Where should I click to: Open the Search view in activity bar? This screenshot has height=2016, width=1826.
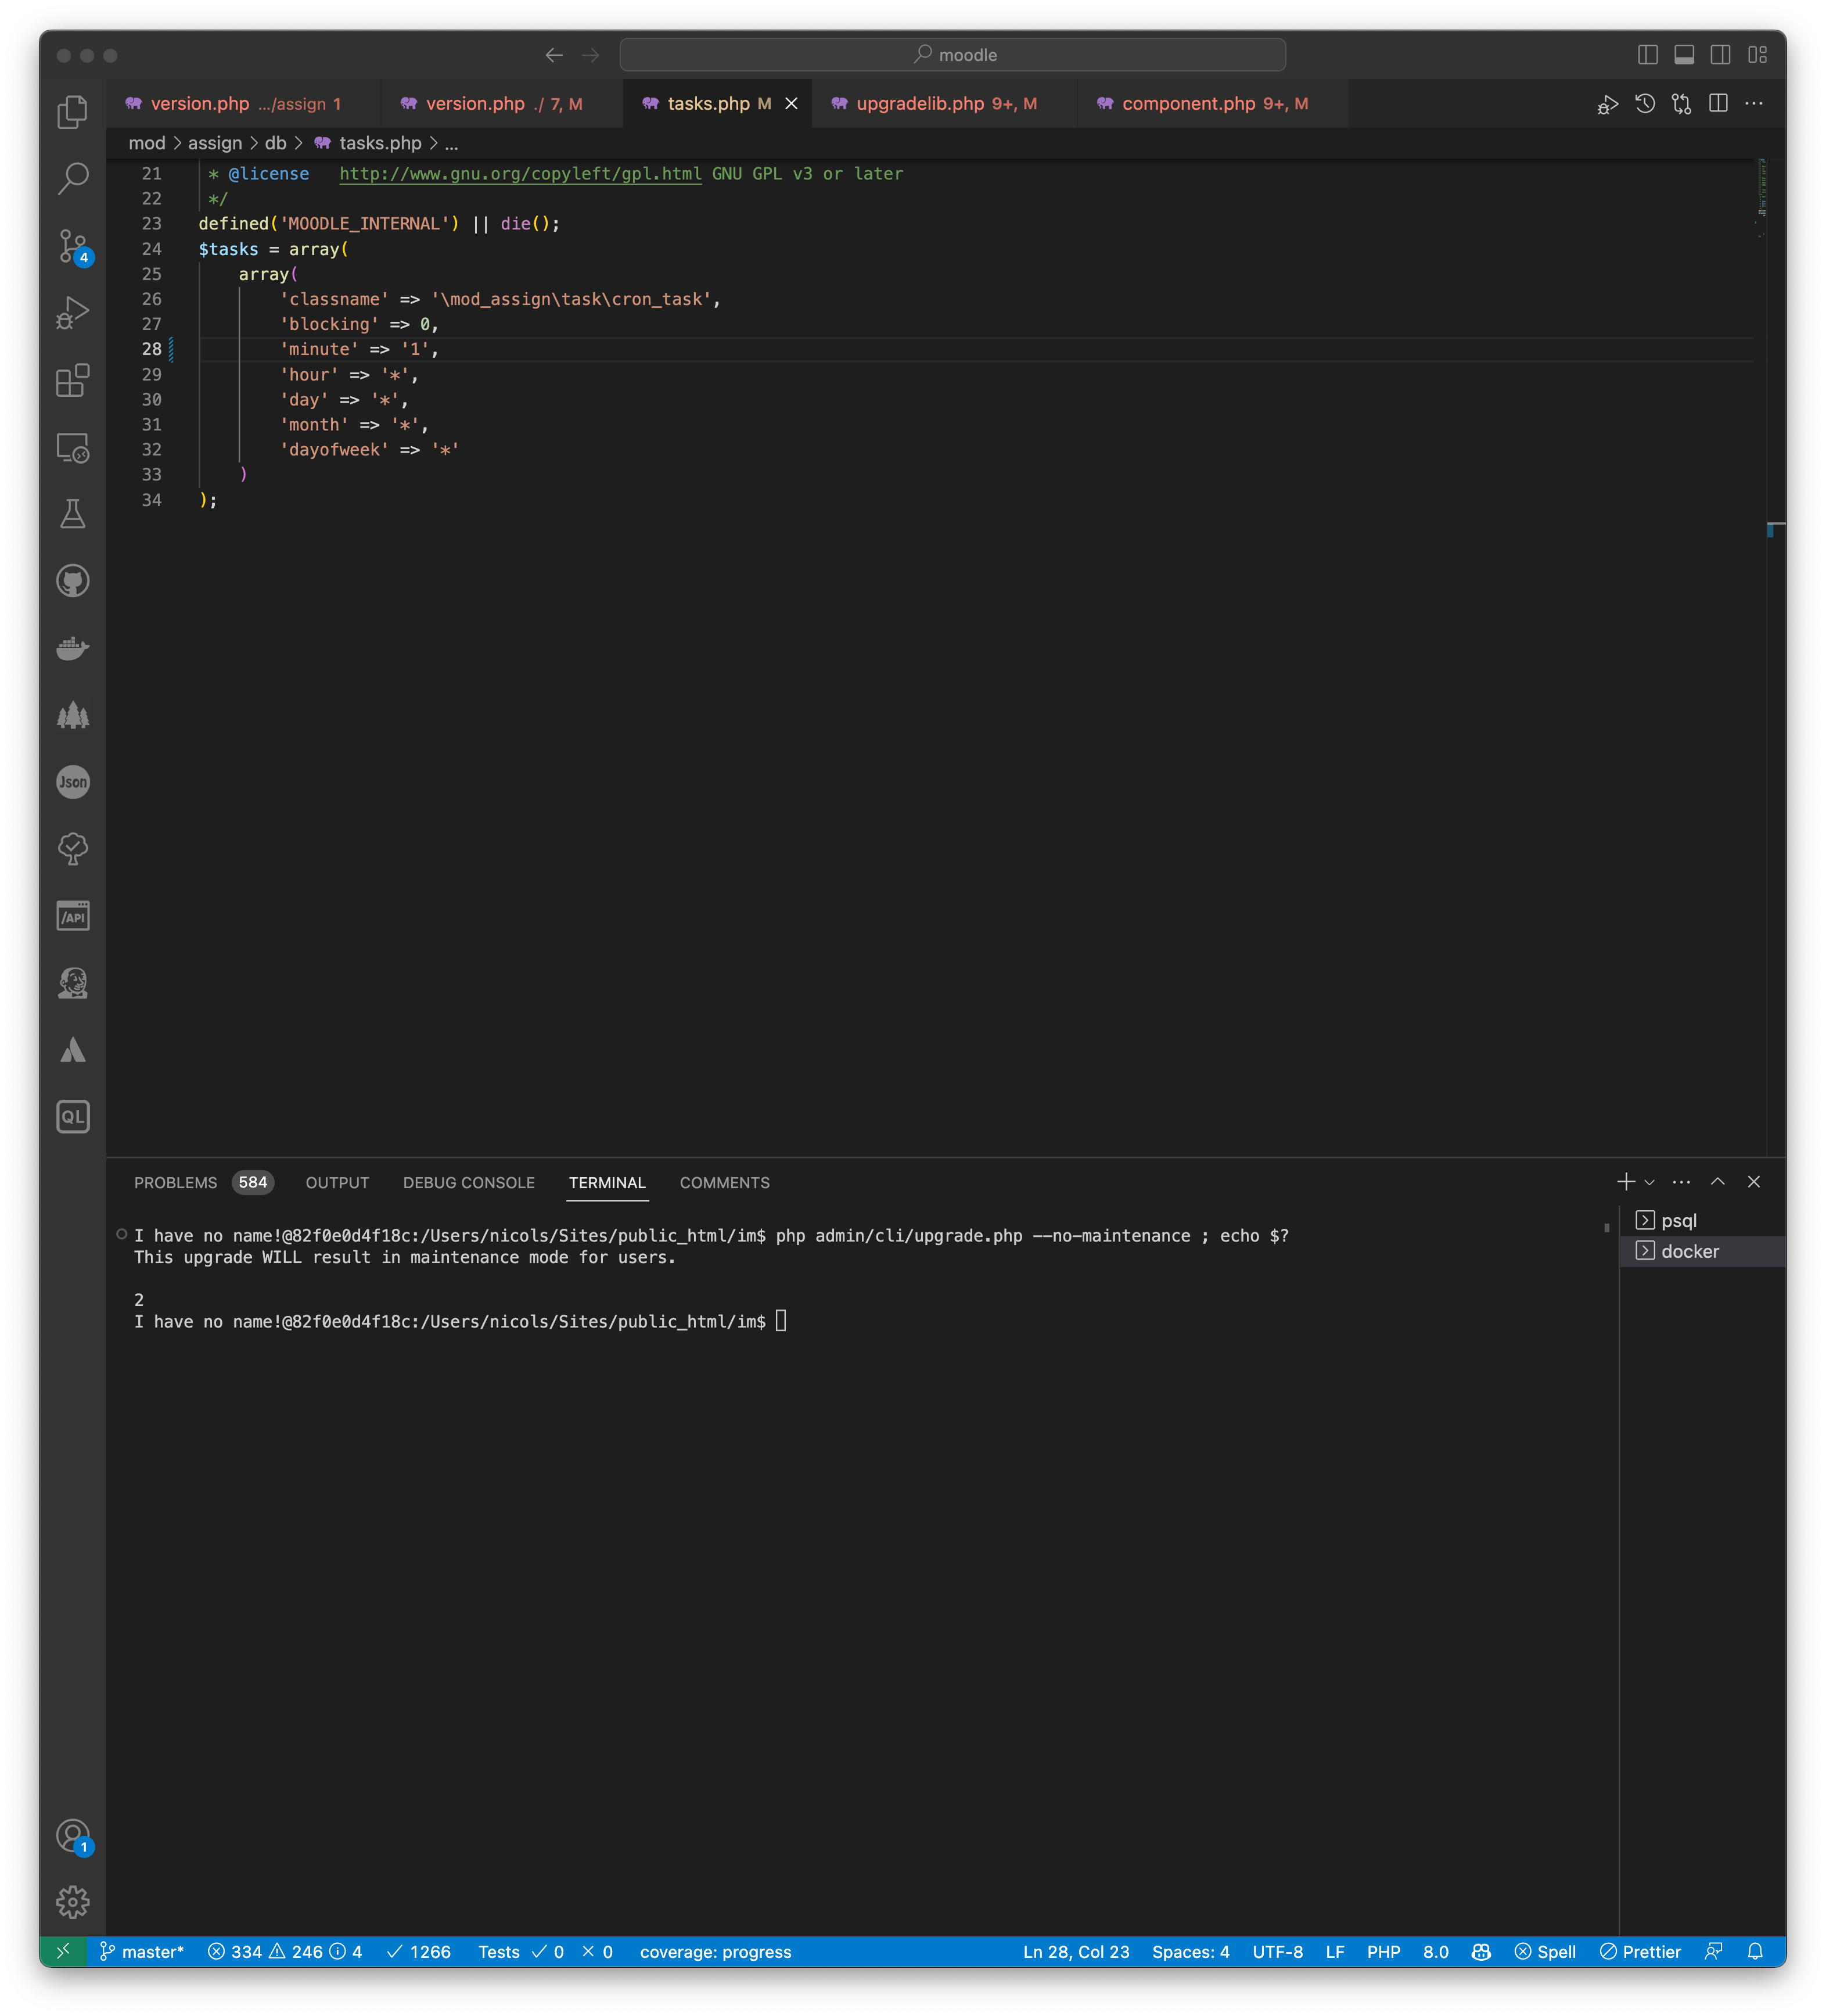pos(73,178)
